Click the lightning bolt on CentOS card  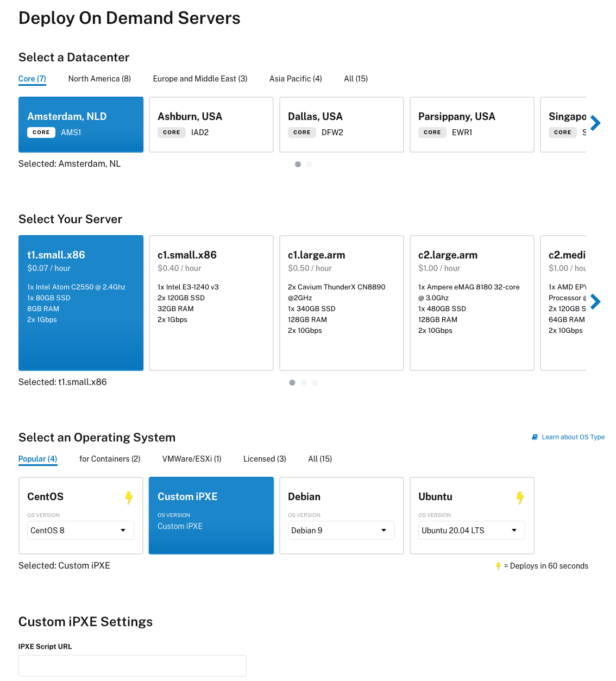[129, 497]
